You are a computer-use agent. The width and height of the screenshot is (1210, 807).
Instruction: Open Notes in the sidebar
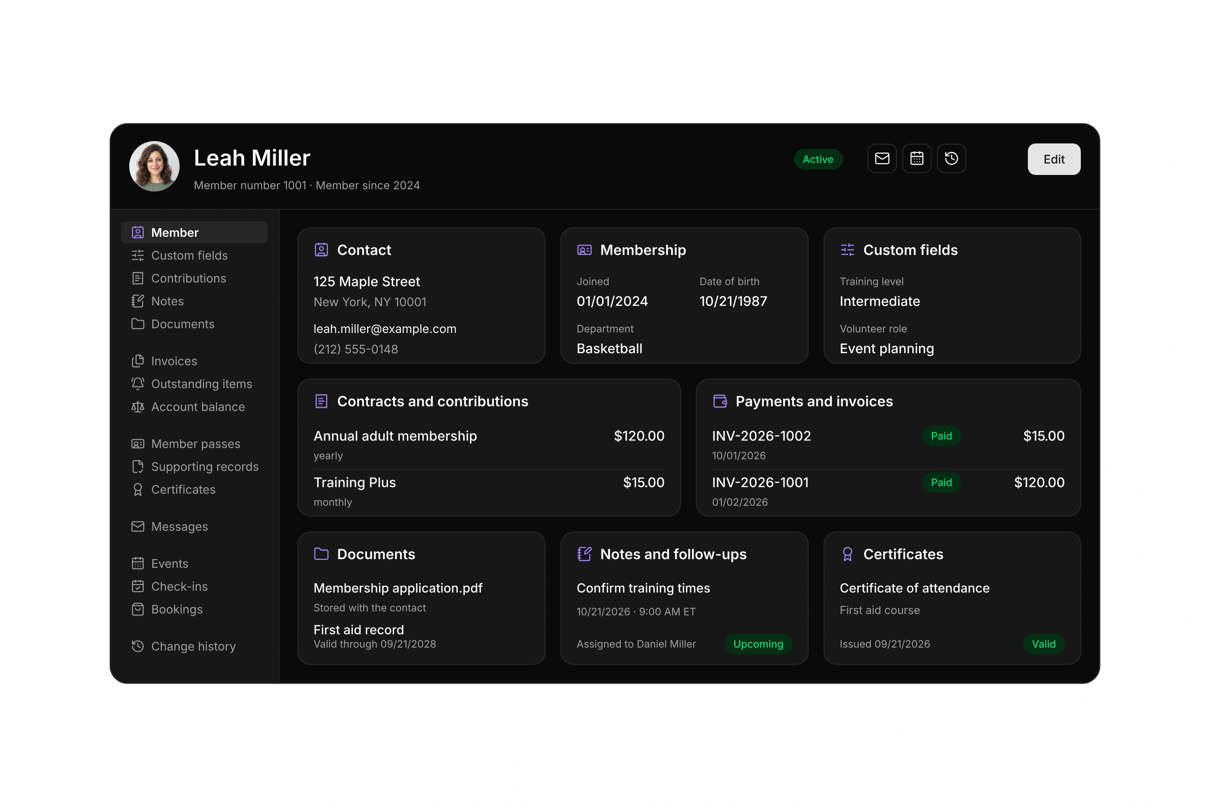pyautogui.click(x=195, y=301)
